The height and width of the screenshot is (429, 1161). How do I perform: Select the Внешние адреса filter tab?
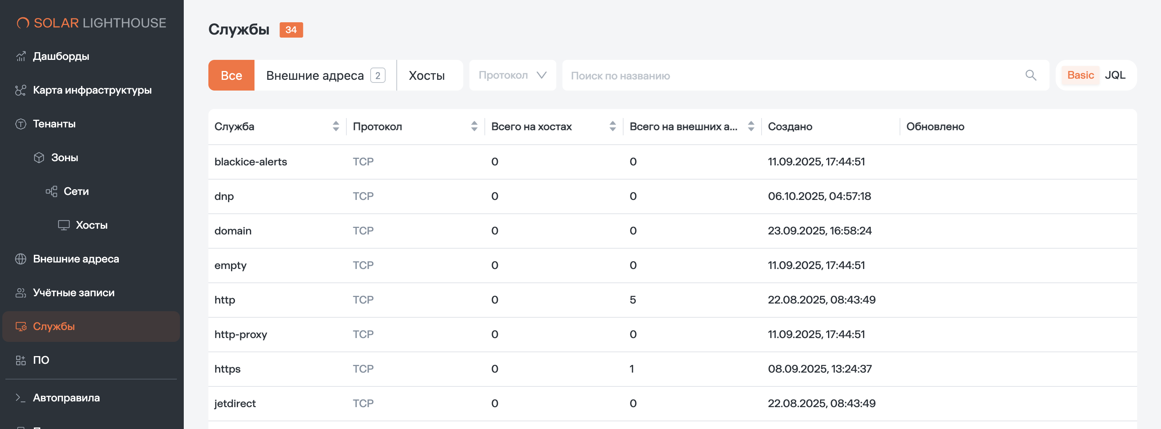[325, 75]
